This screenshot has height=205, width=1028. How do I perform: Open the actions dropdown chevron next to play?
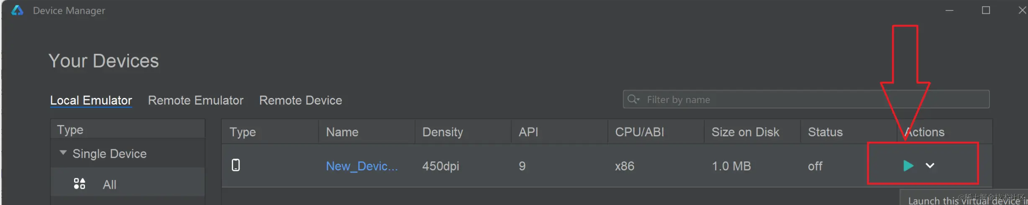pos(930,166)
